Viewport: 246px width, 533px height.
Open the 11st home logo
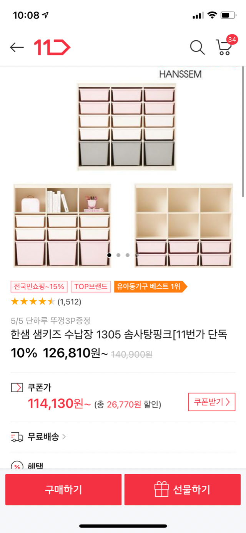[52, 47]
